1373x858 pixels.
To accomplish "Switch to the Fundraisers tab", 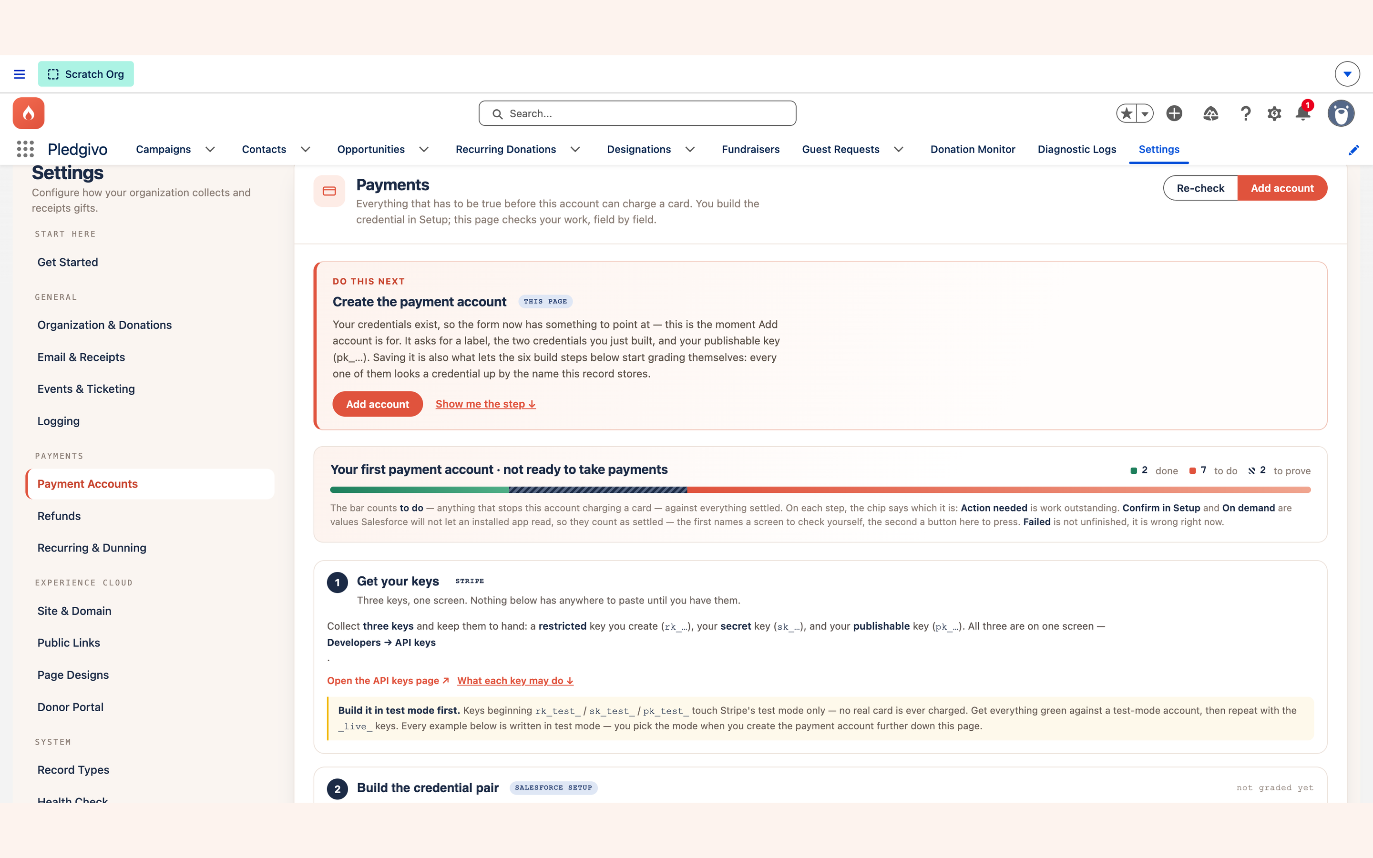I will click(750, 149).
